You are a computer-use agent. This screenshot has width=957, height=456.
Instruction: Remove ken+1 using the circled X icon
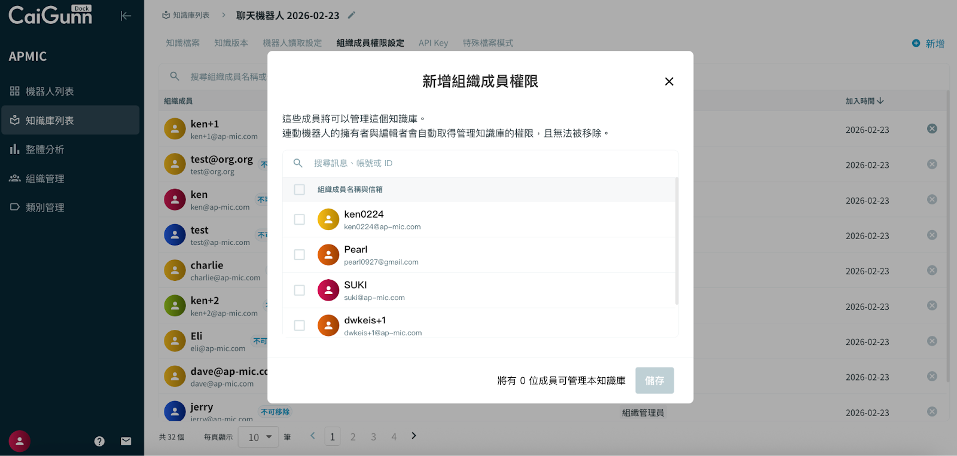[932, 129]
